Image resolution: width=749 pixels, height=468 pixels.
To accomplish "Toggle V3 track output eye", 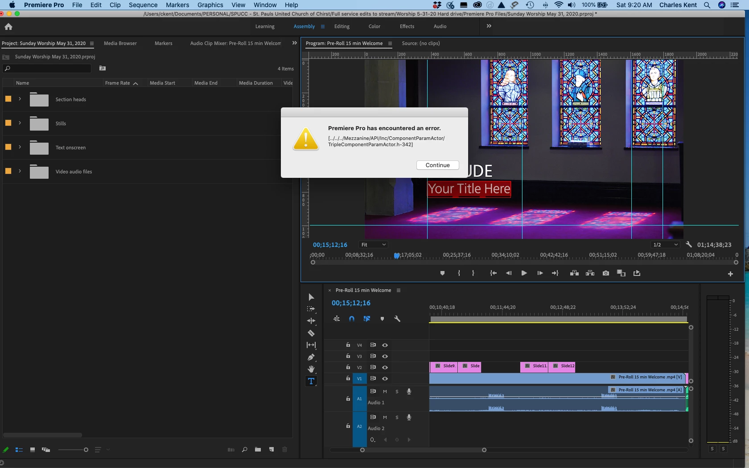I will point(385,356).
